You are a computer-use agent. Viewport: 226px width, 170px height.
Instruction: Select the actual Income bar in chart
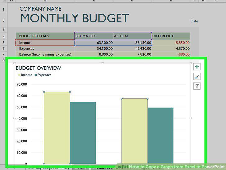[135, 131]
